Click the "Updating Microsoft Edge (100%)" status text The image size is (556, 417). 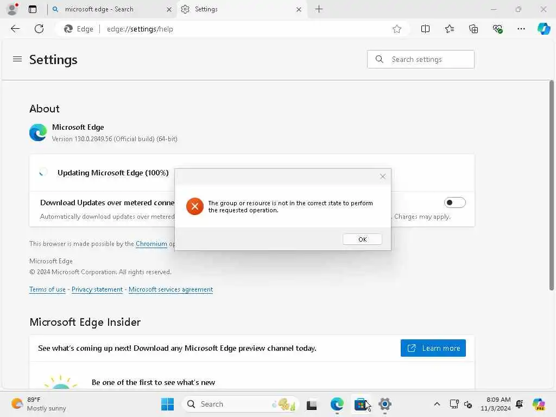coord(113,173)
